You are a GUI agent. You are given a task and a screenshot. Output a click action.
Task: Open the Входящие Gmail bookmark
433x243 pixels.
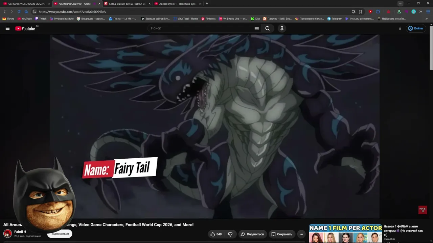click(91, 19)
